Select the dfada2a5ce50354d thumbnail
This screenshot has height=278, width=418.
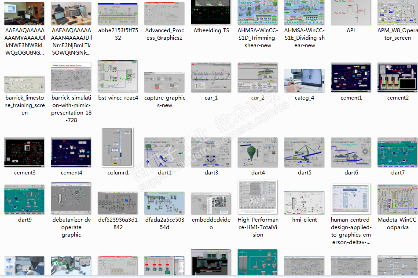click(164, 203)
